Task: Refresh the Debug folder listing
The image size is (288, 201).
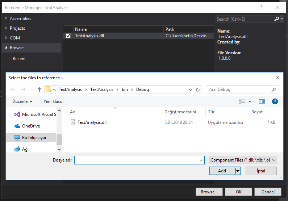Action: tap(198, 89)
